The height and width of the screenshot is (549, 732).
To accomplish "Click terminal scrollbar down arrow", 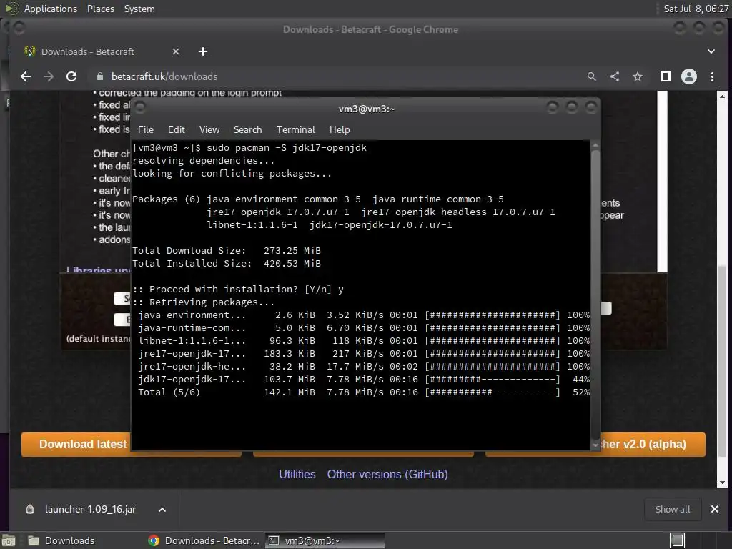I will point(595,446).
